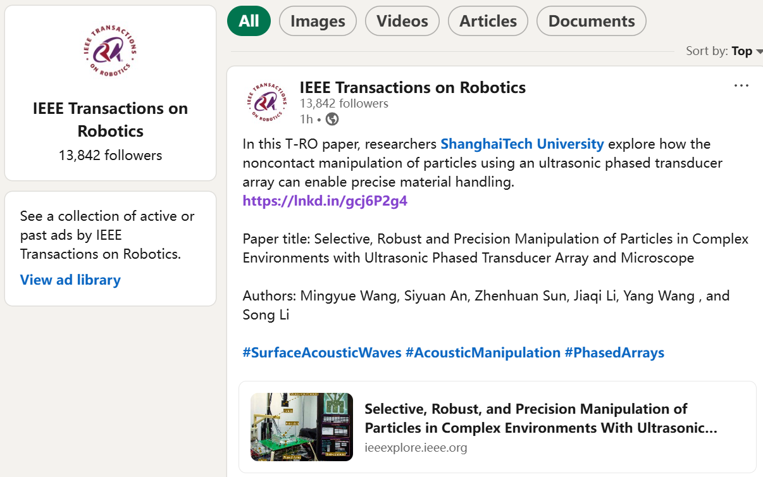
Task: Filter posts by Images
Action: (x=318, y=21)
